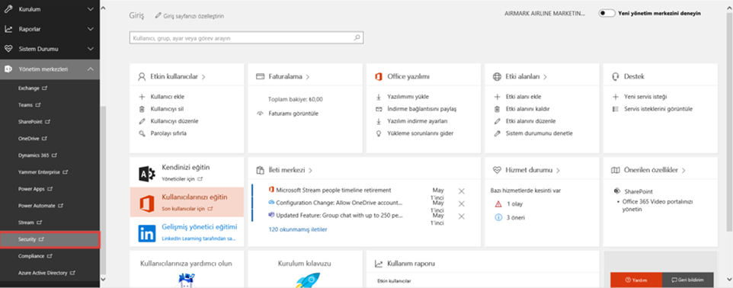
Task: Dismiss the Configuration Change OneDrive message
Action: tap(462, 204)
